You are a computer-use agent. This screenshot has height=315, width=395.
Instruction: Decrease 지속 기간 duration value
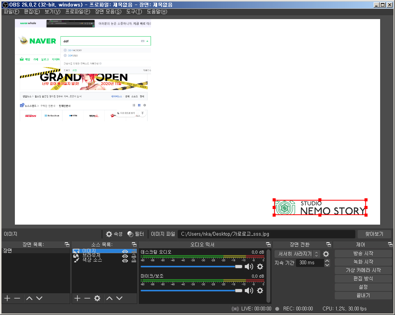coord(327,265)
